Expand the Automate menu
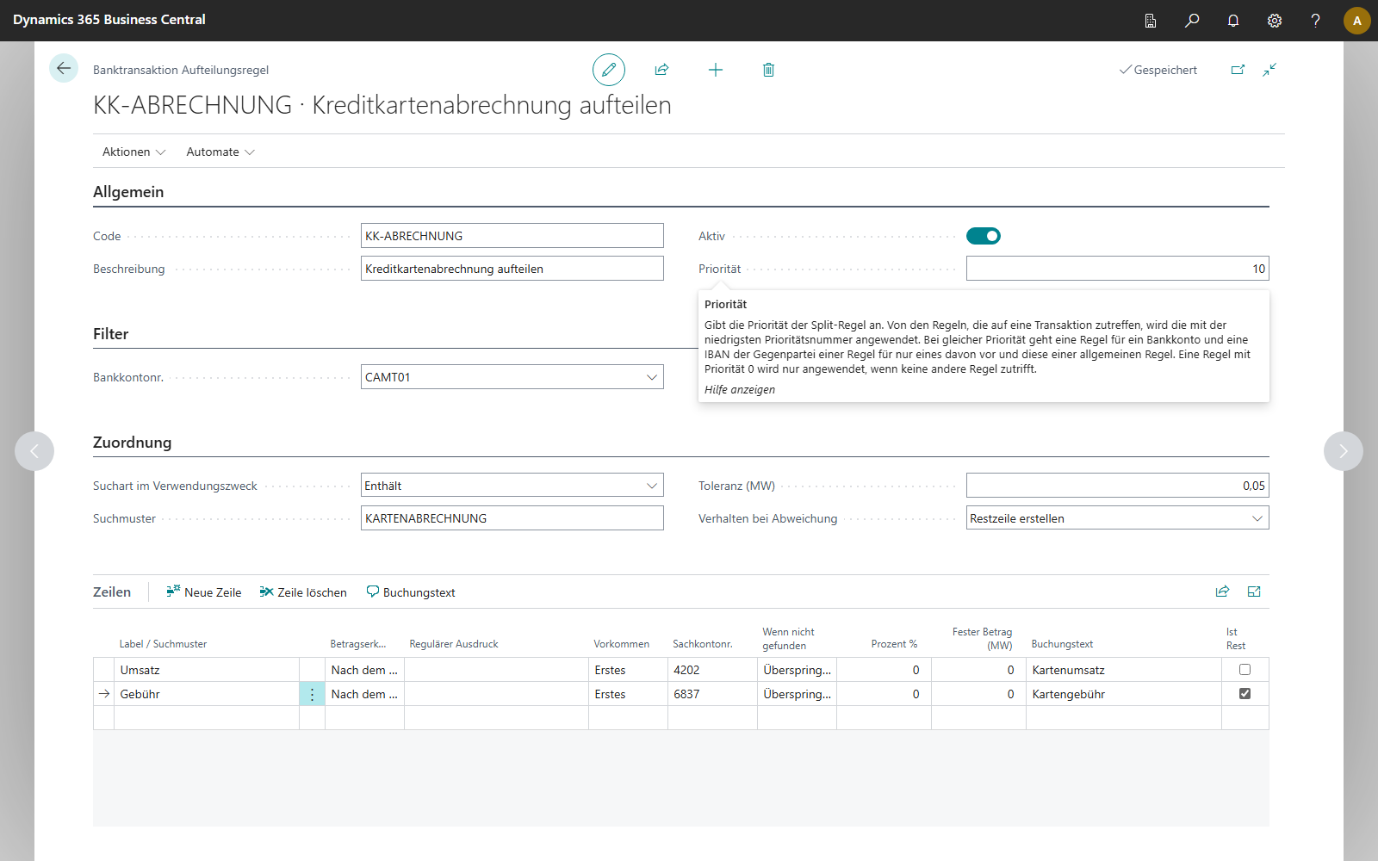This screenshot has width=1378, height=861. click(220, 152)
